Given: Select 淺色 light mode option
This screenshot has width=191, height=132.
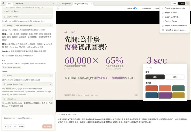Looking at the screenshot, I should tap(155, 77).
